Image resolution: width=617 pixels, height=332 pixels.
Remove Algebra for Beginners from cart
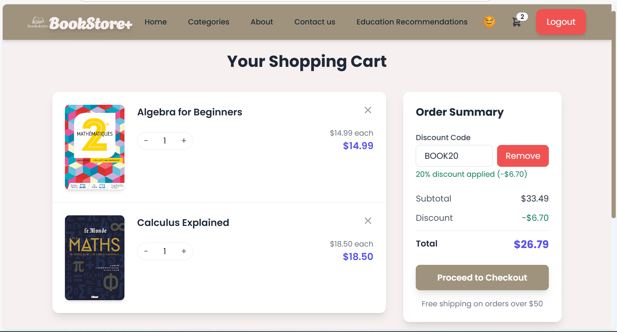(368, 110)
